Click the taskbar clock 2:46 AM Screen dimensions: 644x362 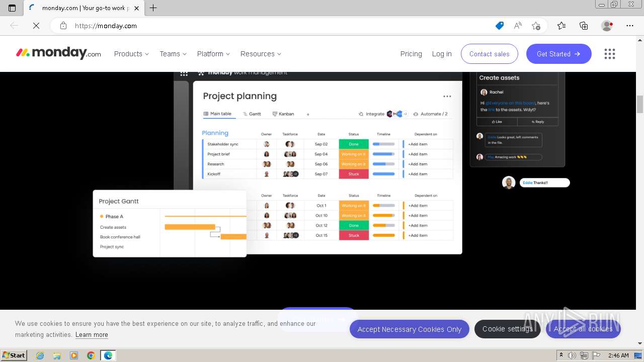[x=618, y=355]
